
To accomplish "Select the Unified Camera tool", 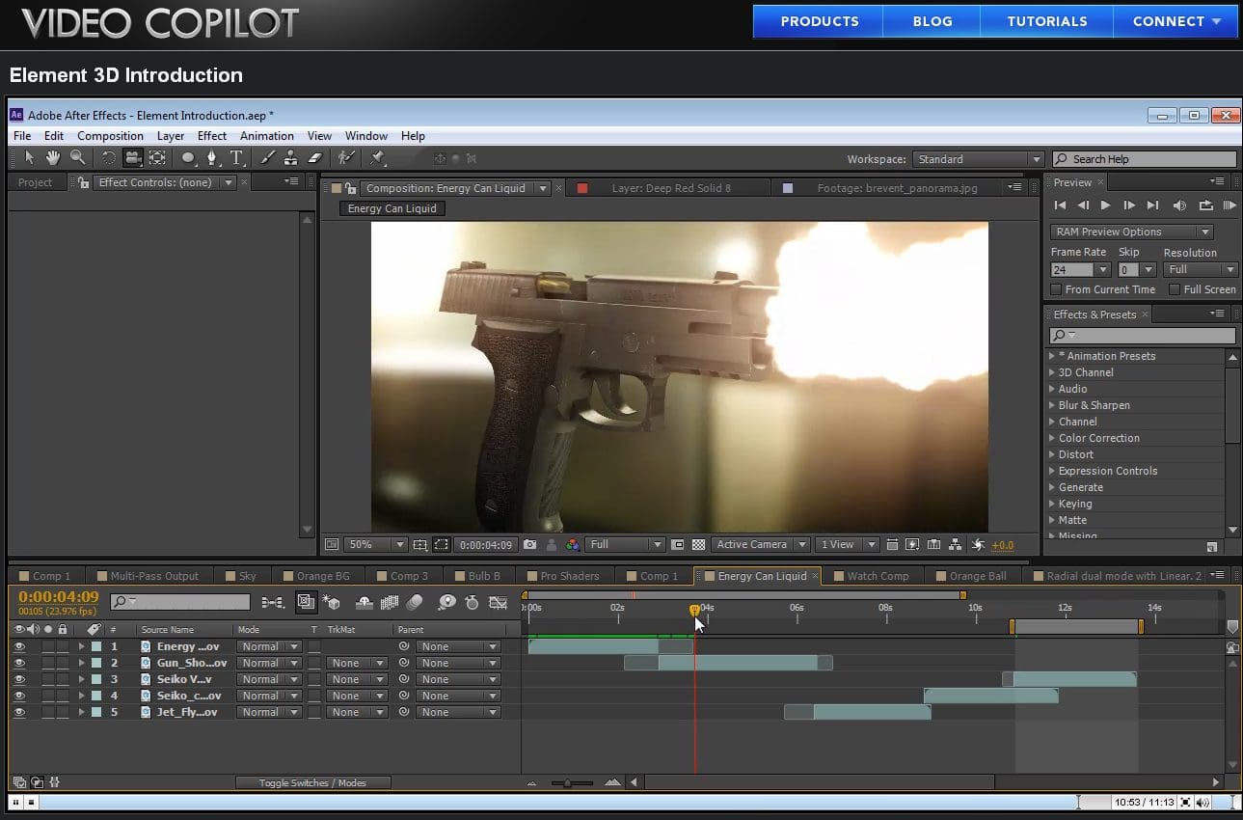I will click(x=133, y=157).
